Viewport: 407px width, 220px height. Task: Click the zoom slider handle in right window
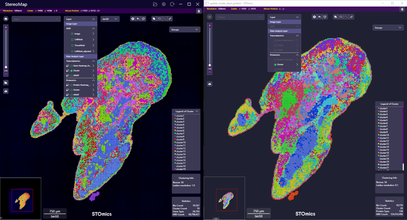210,65
